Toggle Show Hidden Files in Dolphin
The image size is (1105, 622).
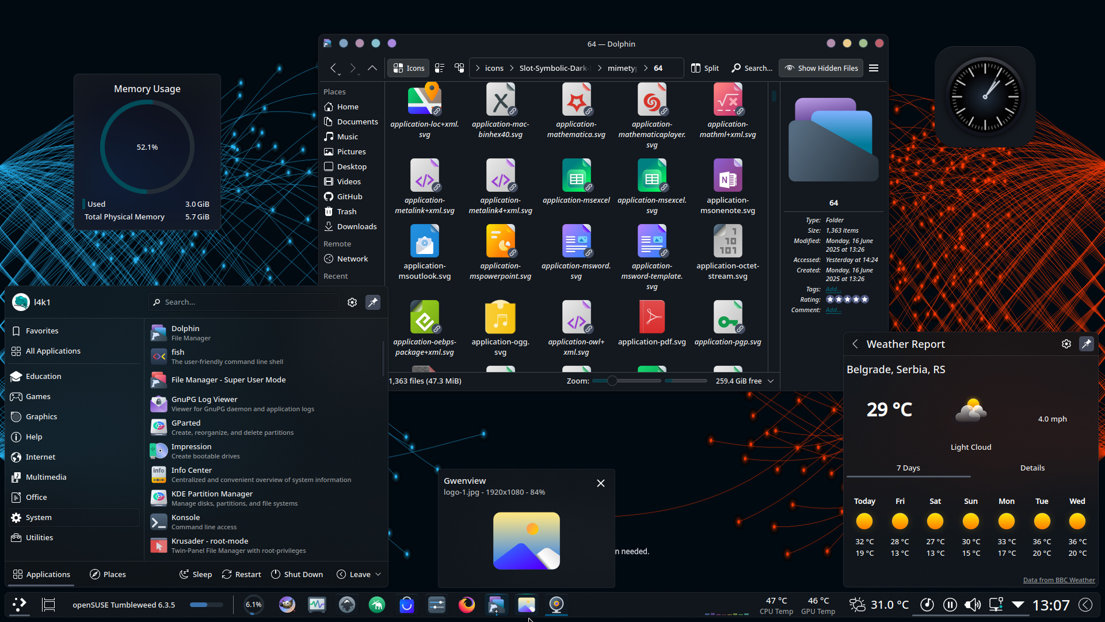[821, 67]
